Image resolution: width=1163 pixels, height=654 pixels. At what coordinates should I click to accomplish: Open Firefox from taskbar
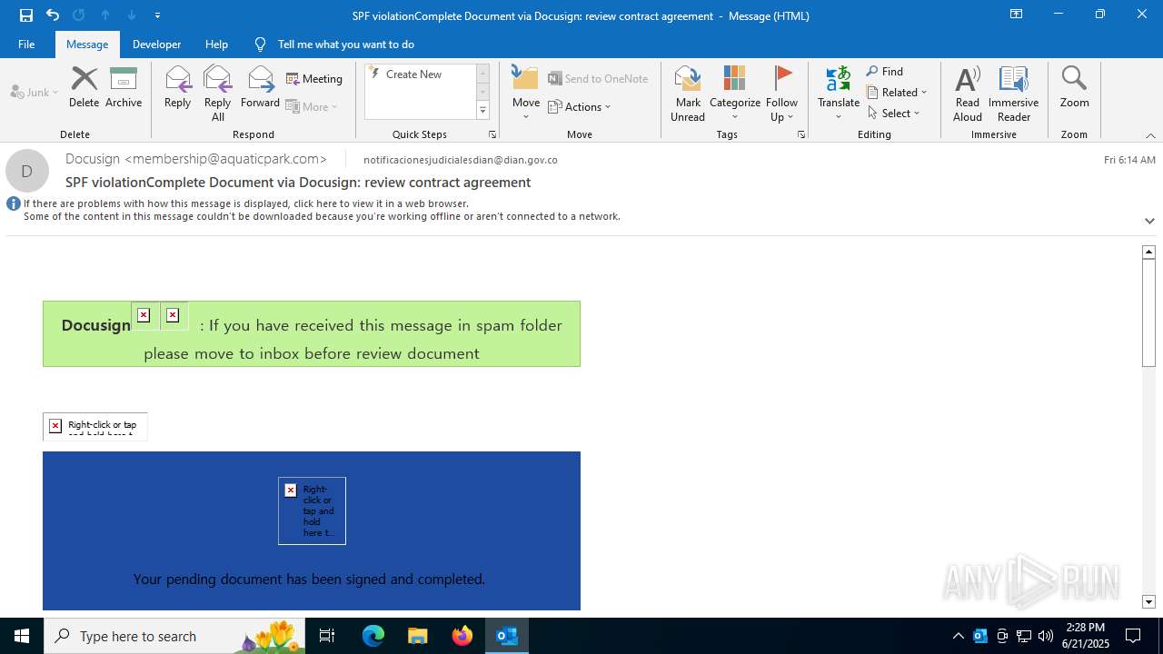[x=462, y=636]
